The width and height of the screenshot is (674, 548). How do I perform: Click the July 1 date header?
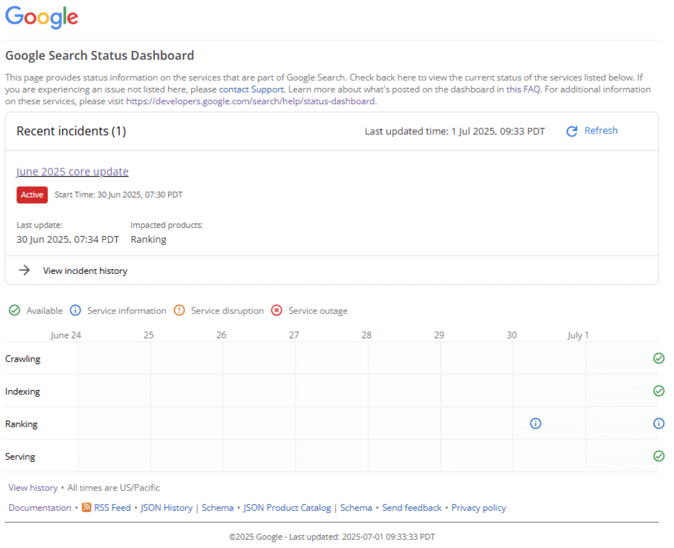pos(578,335)
